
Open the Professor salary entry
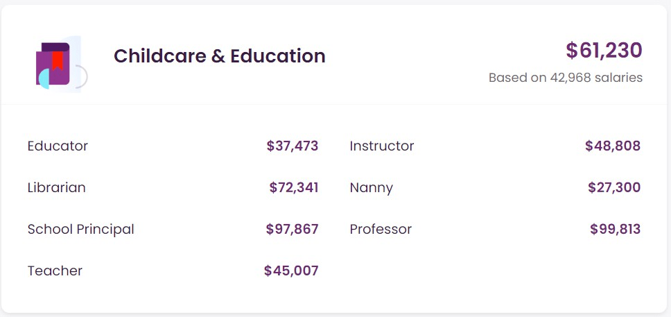381,230
